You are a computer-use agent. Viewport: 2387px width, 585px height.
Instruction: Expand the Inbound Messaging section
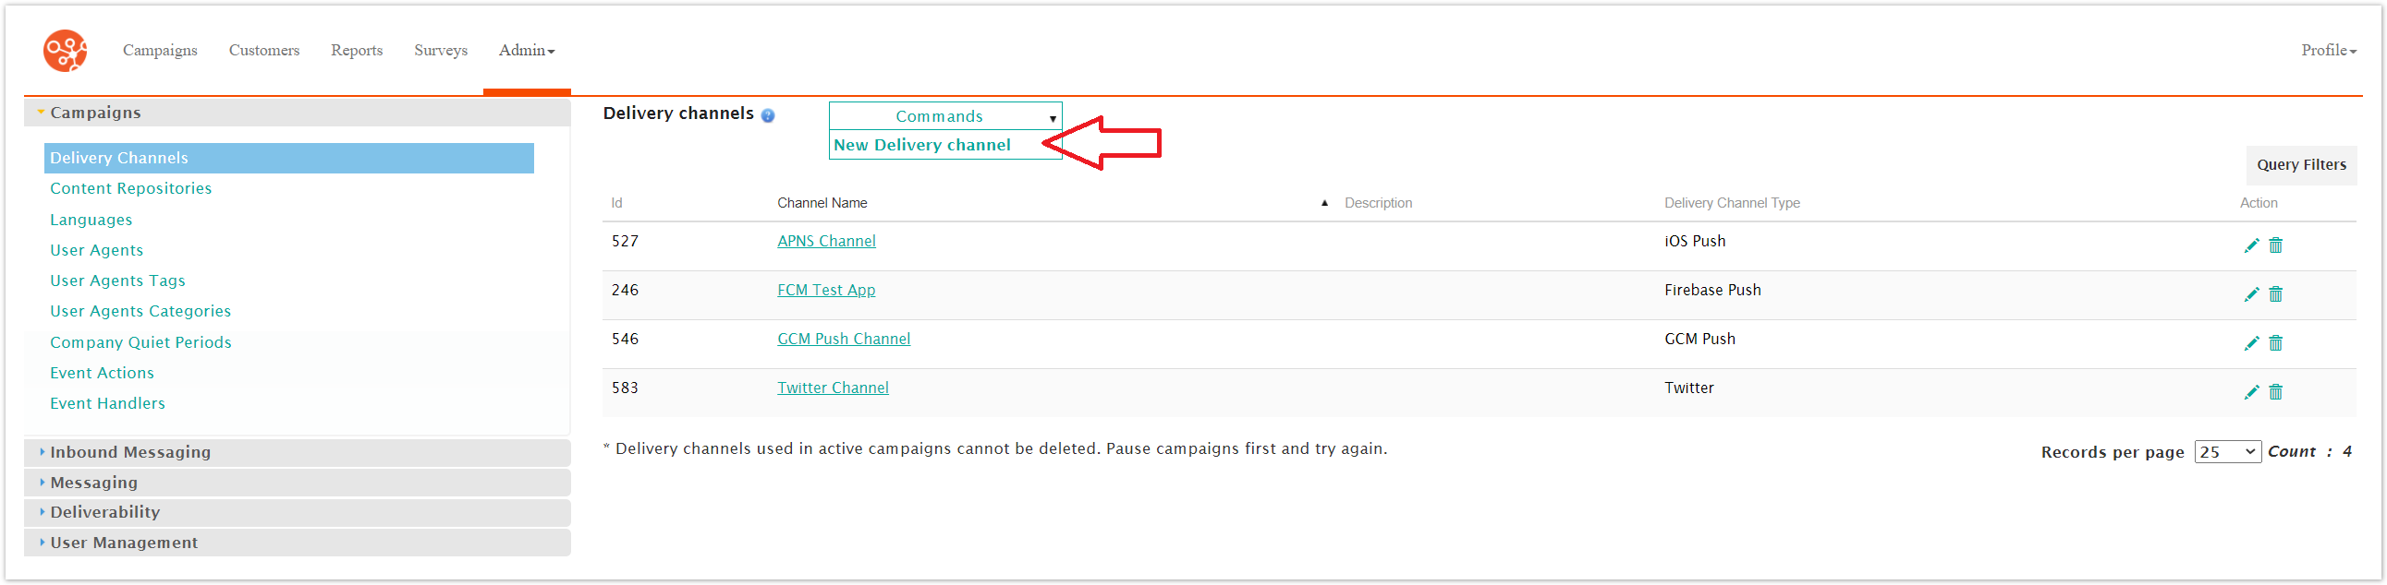(129, 452)
